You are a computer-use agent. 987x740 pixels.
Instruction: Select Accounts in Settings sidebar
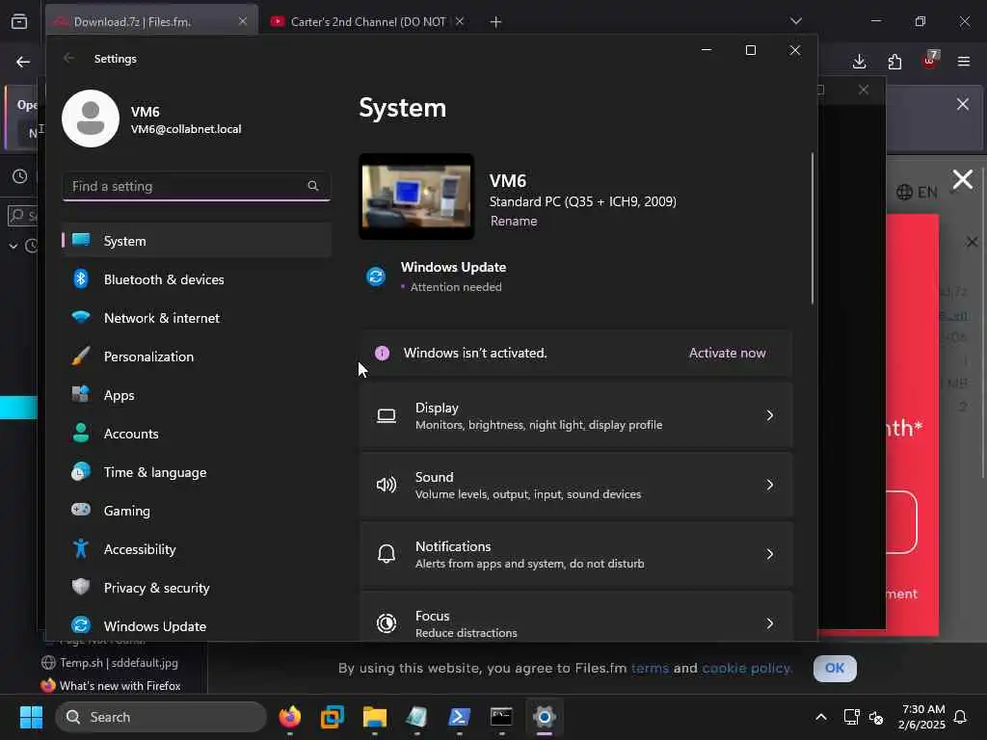click(x=197, y=434)
